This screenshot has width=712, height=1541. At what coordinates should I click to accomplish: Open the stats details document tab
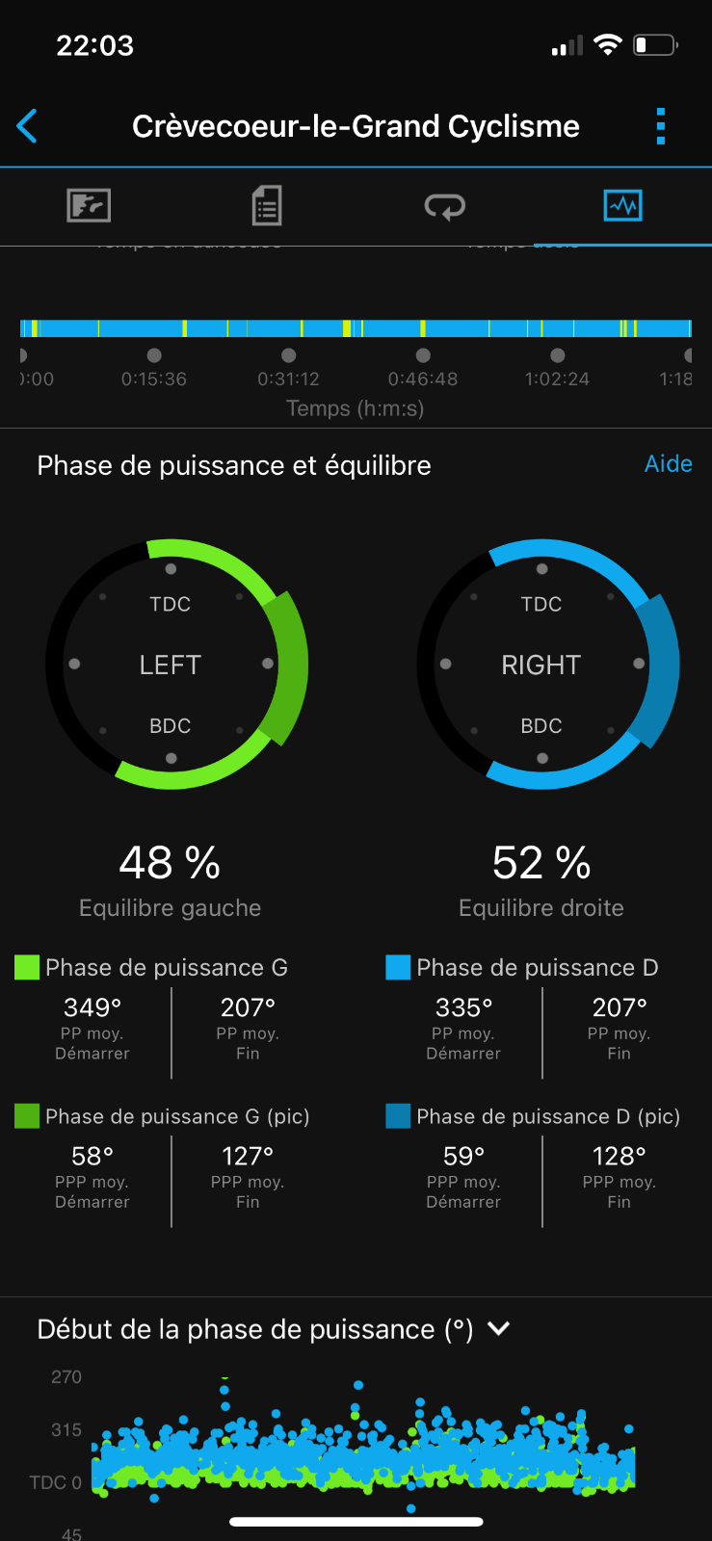point(267,205)
